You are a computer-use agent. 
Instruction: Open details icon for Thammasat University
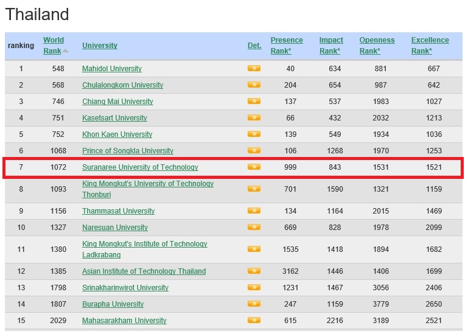pyautogui.click(x=254, y=211)
